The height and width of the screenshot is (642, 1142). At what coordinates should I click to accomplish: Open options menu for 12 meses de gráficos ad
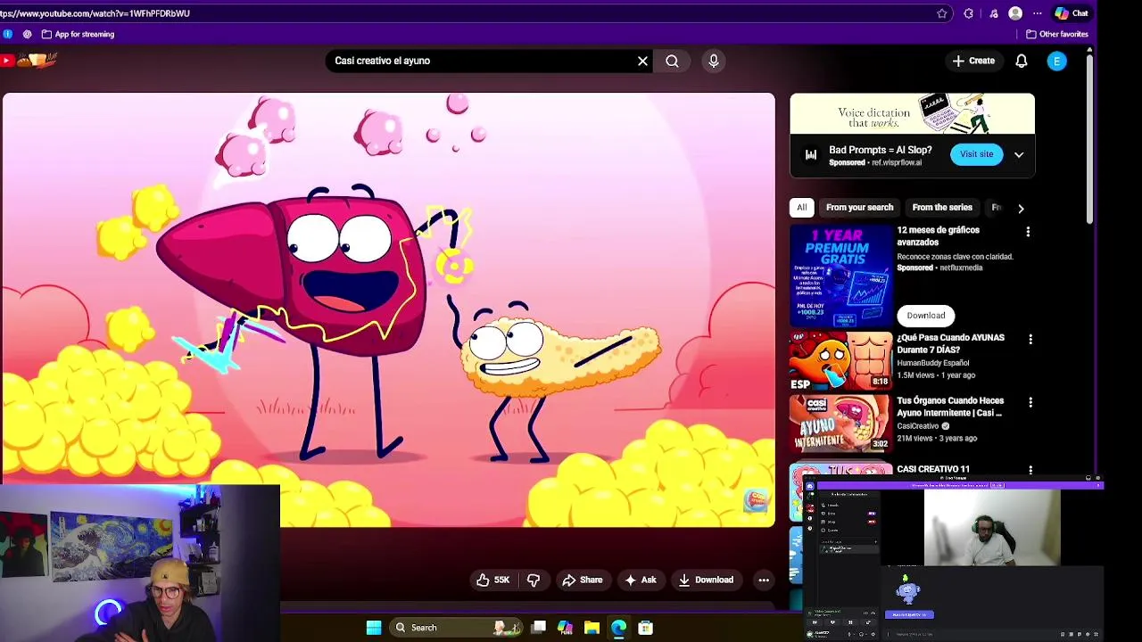1028,232
